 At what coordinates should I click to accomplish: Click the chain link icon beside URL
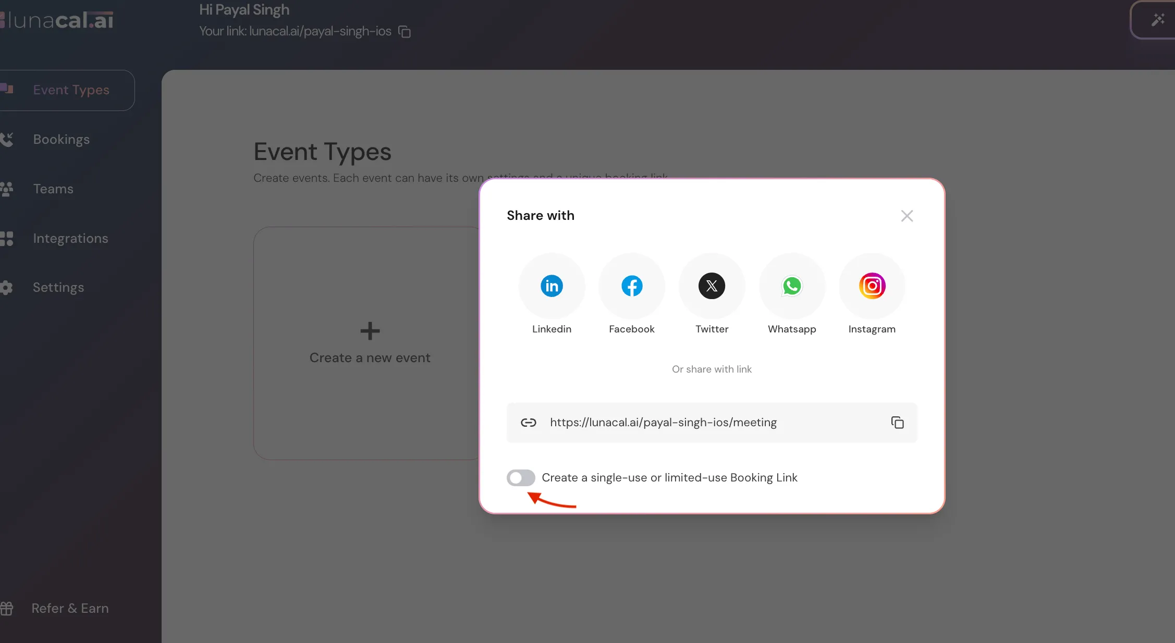pyautogui.click(x=529, y=423)
